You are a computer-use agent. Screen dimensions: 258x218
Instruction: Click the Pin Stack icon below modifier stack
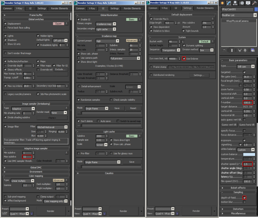pyautogui.click(x=224, y=50)
